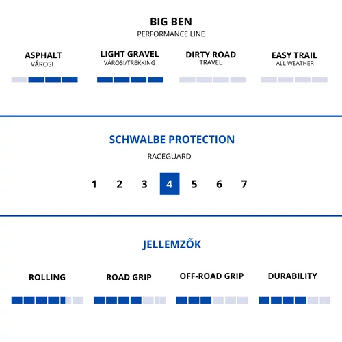Click the ROAD GRIP rating bar

point(130,300)
